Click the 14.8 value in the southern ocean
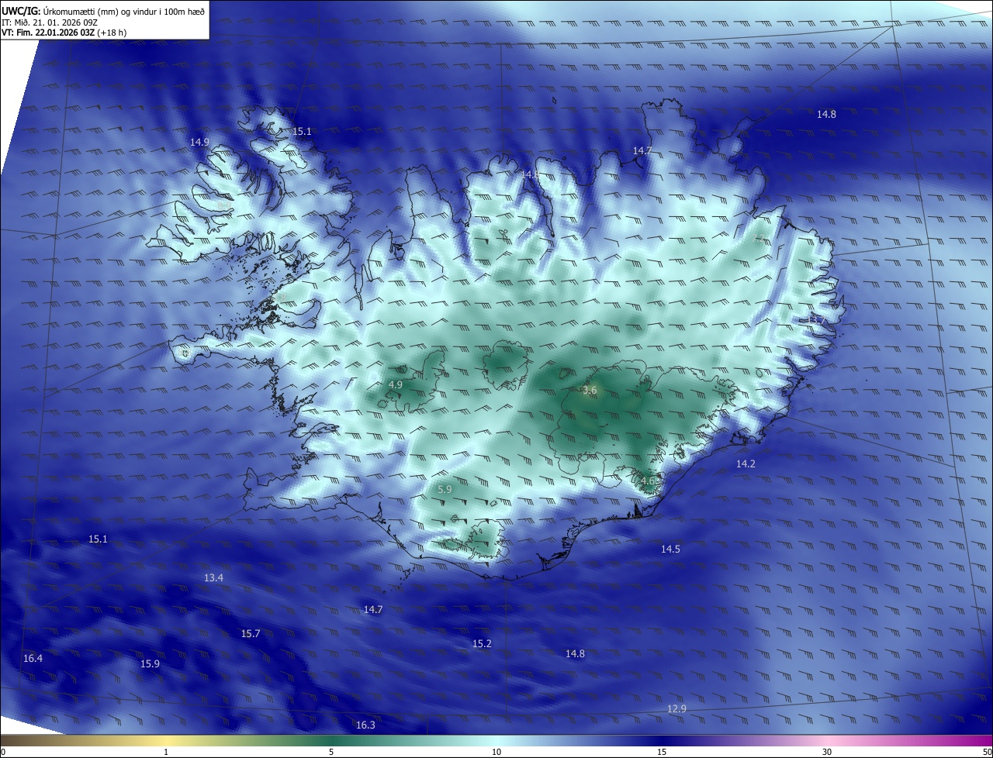 pos(575,653)
